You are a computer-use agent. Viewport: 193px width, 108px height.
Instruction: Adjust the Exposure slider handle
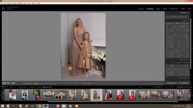[179, 37]
